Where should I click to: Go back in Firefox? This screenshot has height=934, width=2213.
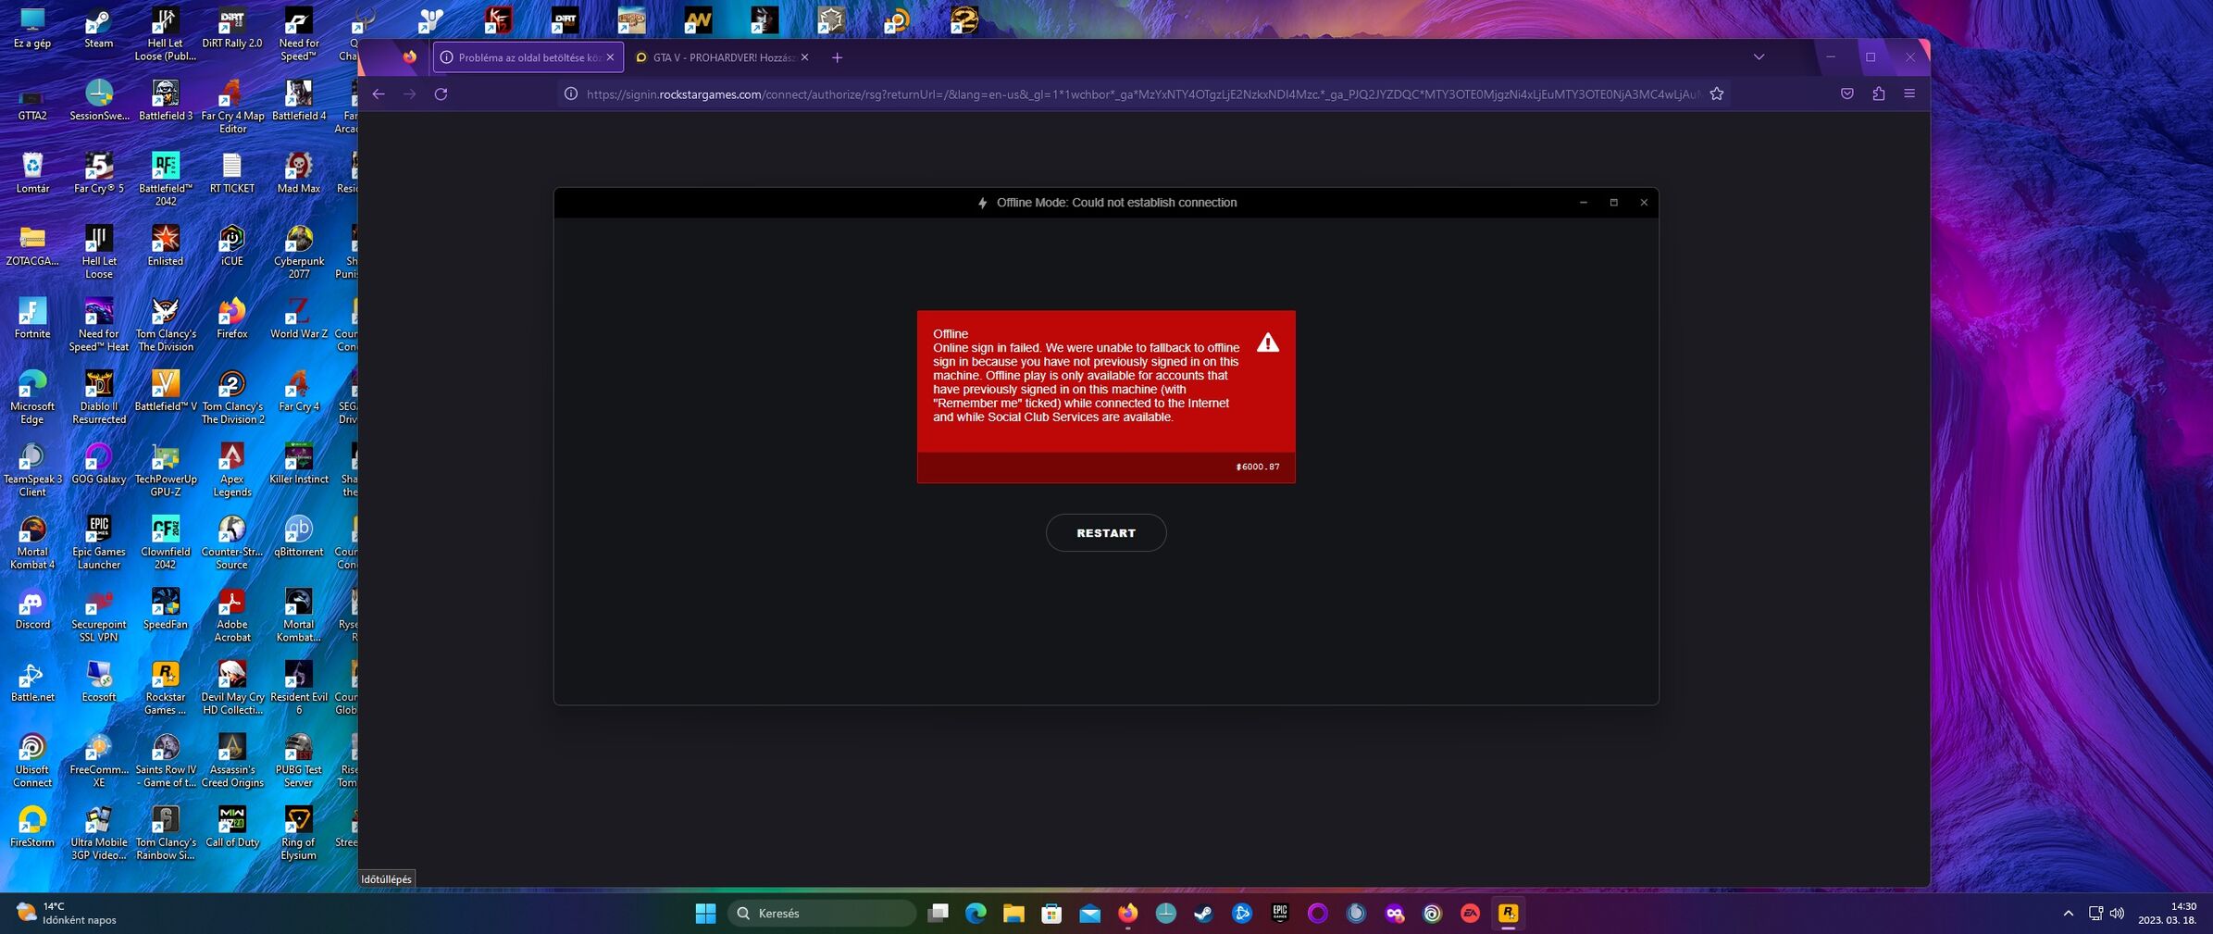click(x=379, y=93)
